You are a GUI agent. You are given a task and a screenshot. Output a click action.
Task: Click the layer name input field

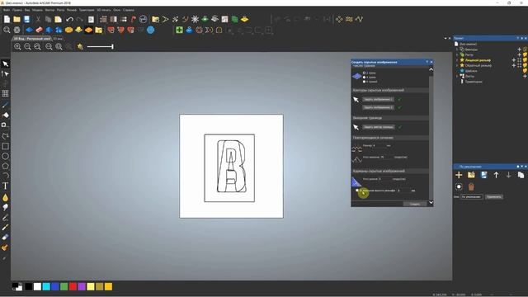[472, 196]
